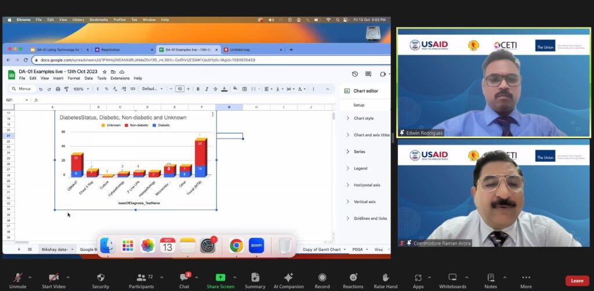Switch to the Copy of Gantt Chart sheet tab
Image resolution: width=594 pixels, height=291 pixels.
pos(321,249)
